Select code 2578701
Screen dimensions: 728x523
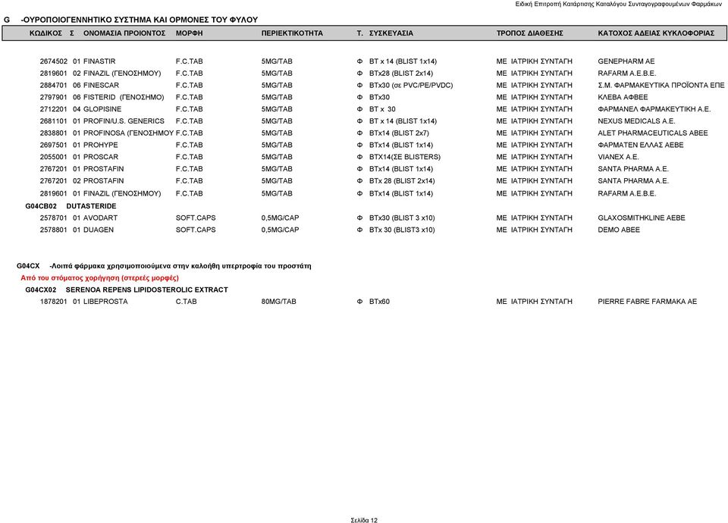coord(53,218)
